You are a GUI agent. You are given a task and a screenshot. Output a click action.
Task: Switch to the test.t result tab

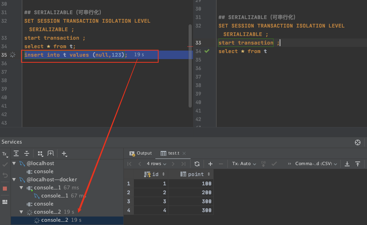point(170,153)
